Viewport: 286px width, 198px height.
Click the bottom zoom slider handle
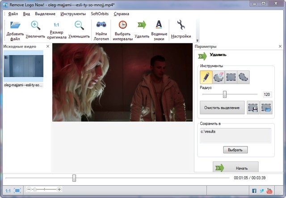35,190
